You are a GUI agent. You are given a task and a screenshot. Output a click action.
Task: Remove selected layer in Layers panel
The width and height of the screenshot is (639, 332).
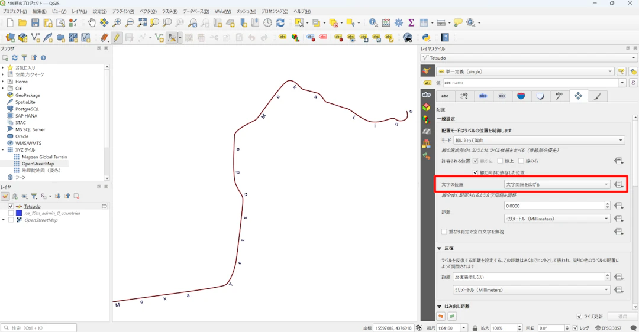coord(76,197)
